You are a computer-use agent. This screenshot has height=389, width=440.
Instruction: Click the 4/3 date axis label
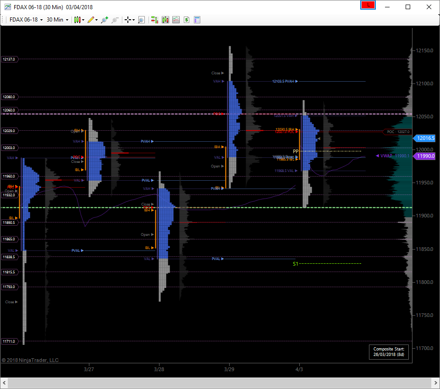[299, 369]
